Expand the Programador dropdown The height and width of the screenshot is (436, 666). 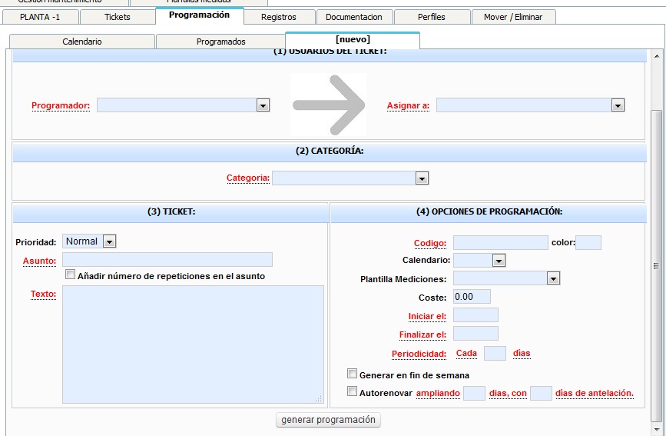tap(263, 105)
